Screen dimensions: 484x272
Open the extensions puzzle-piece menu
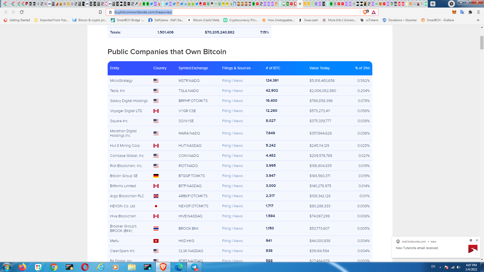coord(470,12)
